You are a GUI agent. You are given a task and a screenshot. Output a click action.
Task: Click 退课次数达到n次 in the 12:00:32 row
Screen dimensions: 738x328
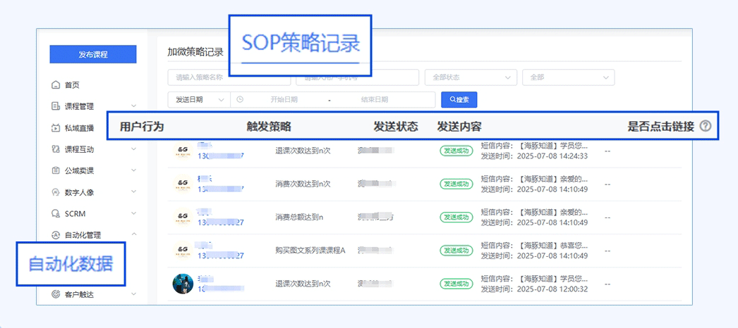303,284
